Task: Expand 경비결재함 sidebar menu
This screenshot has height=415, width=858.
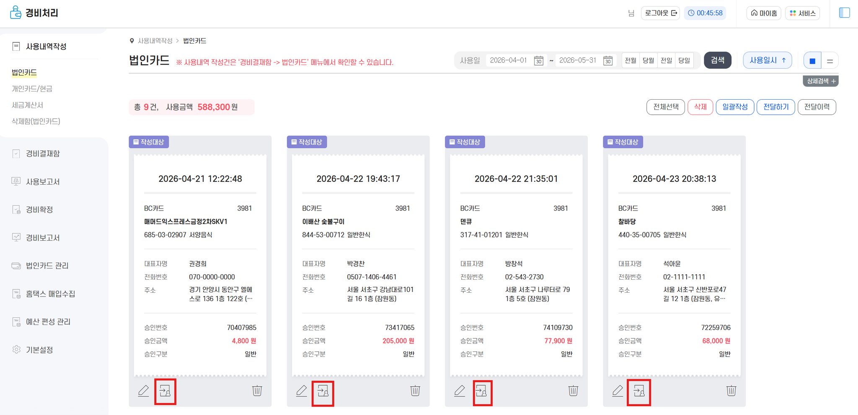Action: [43, 154]
